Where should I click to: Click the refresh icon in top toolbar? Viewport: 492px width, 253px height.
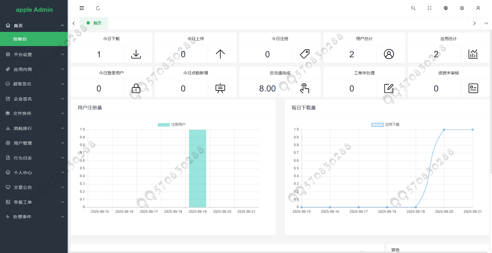coord(98,8)
